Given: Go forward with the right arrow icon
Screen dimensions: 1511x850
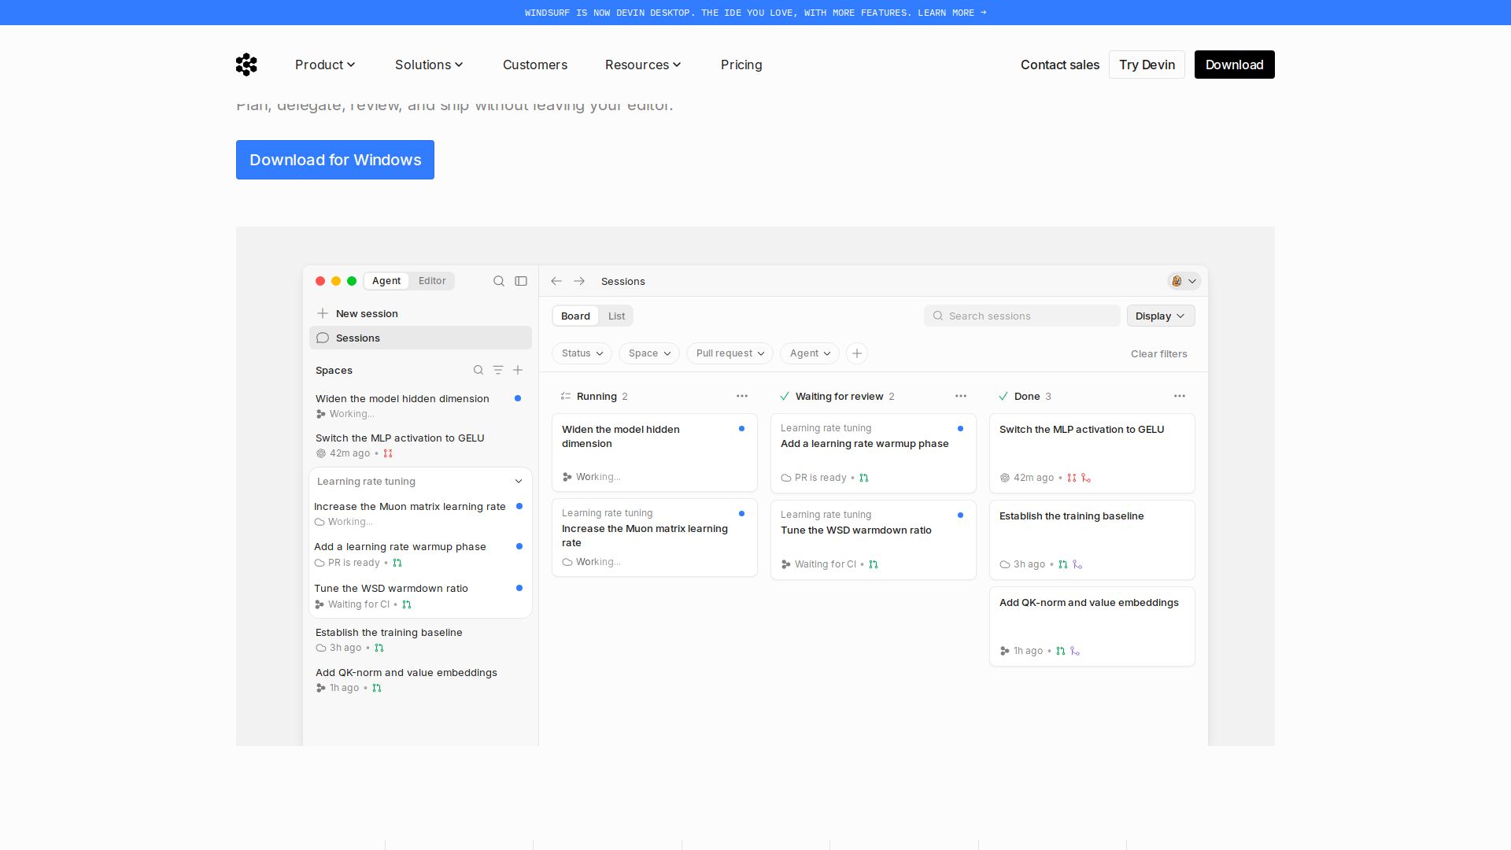Looking at the screenshot, I should click(579, 281).
